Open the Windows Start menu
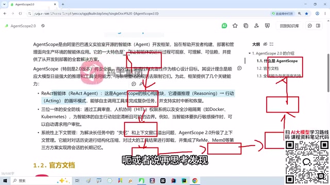Image resolution: width=330 pixels, height=185 pixels. point(5,180)
